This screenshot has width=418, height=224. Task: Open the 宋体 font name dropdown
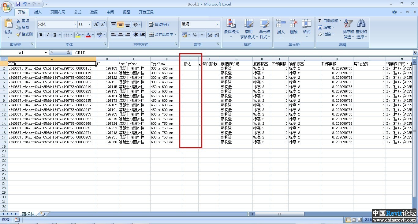[75, 24]
